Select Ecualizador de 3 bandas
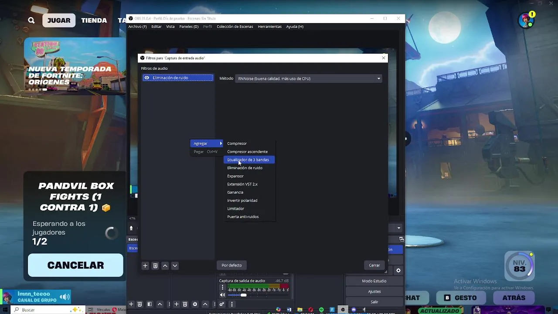The image size is (558, 314). pyautogui.click(x=249, y=160)
